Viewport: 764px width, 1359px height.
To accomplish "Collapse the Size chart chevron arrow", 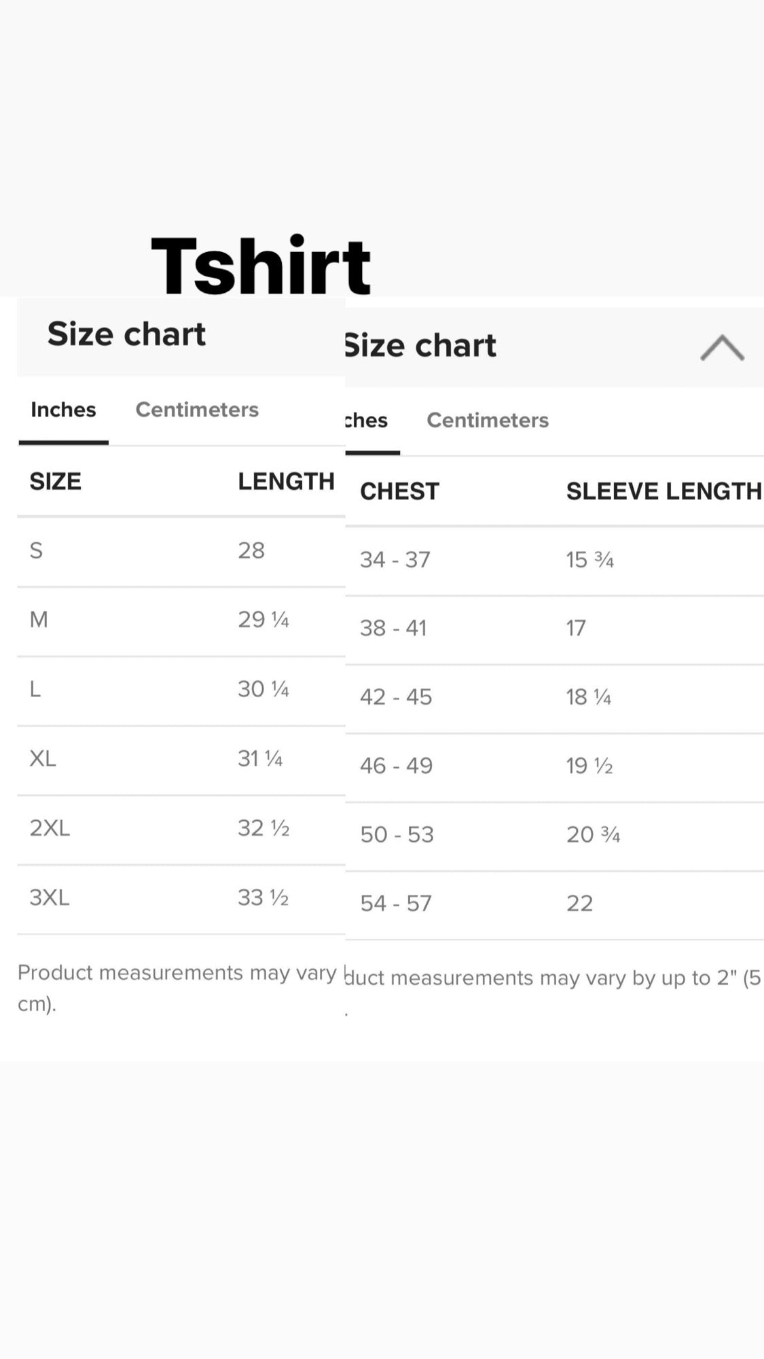I will tap(722, 347).
